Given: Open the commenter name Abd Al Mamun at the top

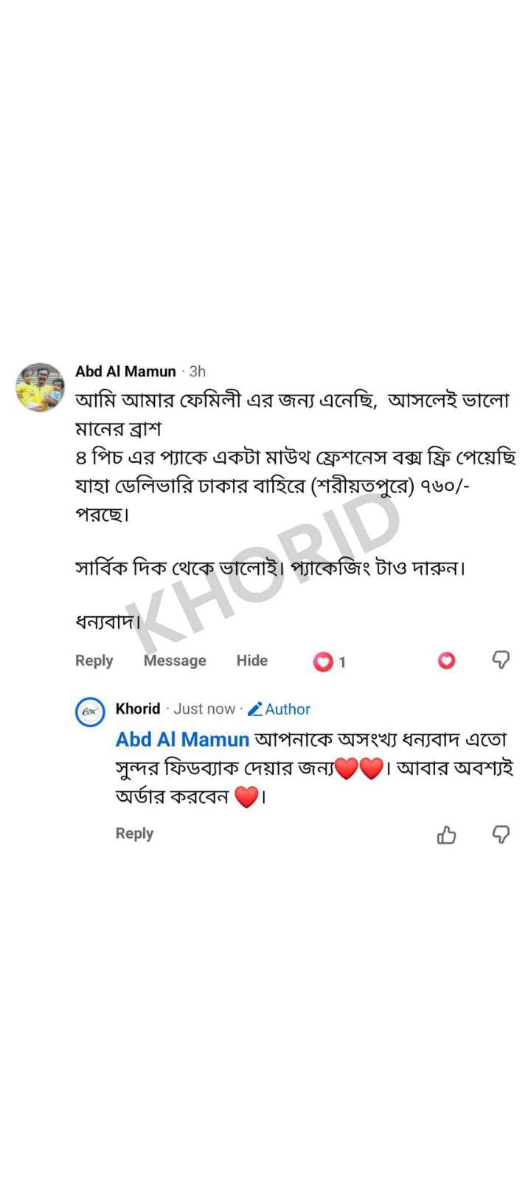Looking at the screenshot, I should [125, 371].
